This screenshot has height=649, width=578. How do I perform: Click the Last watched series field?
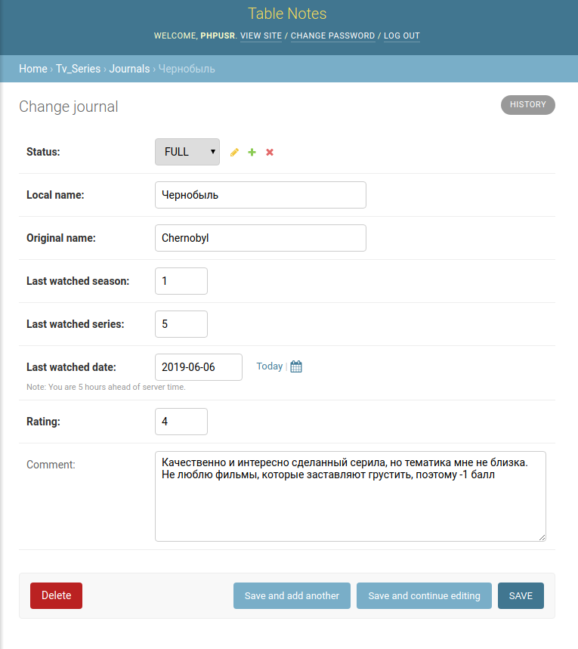[x=181, y=324]
